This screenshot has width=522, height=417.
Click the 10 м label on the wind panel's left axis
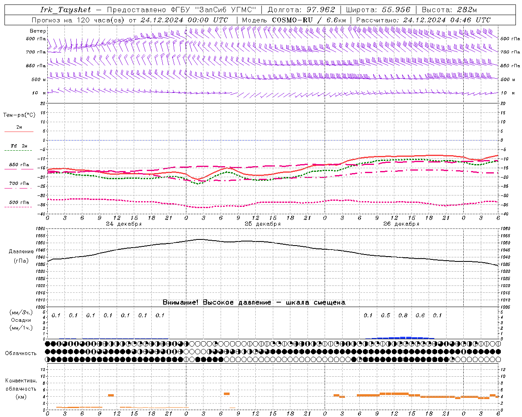(39, 93)
